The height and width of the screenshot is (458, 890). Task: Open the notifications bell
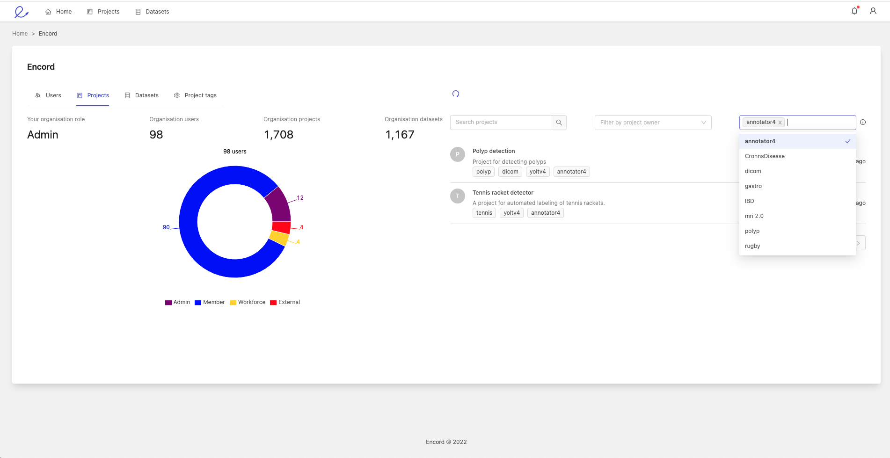point(854,11)
